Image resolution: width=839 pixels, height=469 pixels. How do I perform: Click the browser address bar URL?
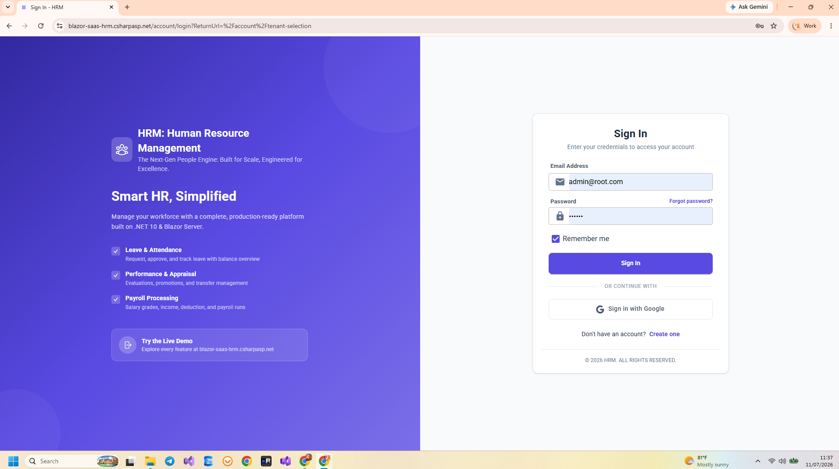[x=190, y=26]
